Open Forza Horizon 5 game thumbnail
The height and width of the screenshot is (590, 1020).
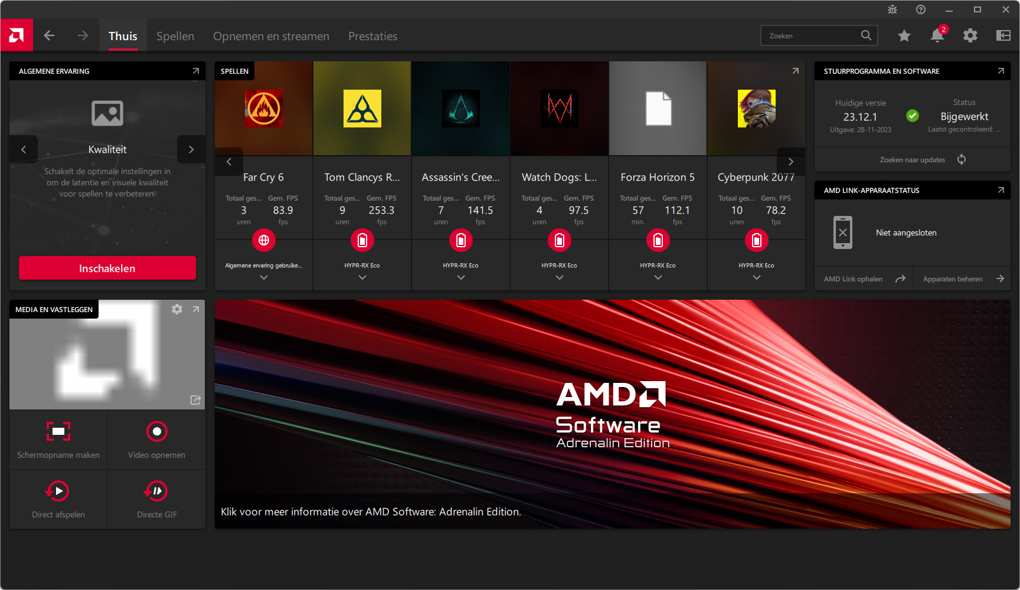[x=658, y=109]
